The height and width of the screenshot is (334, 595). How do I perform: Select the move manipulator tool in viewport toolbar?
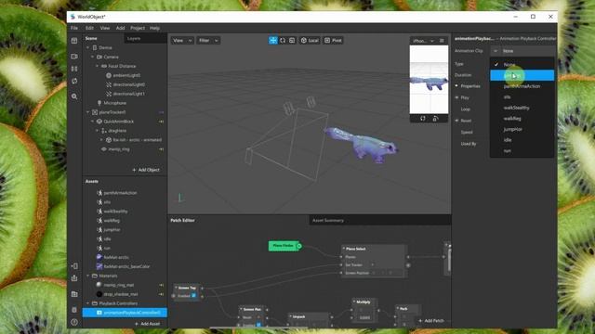tap(273, 40)
